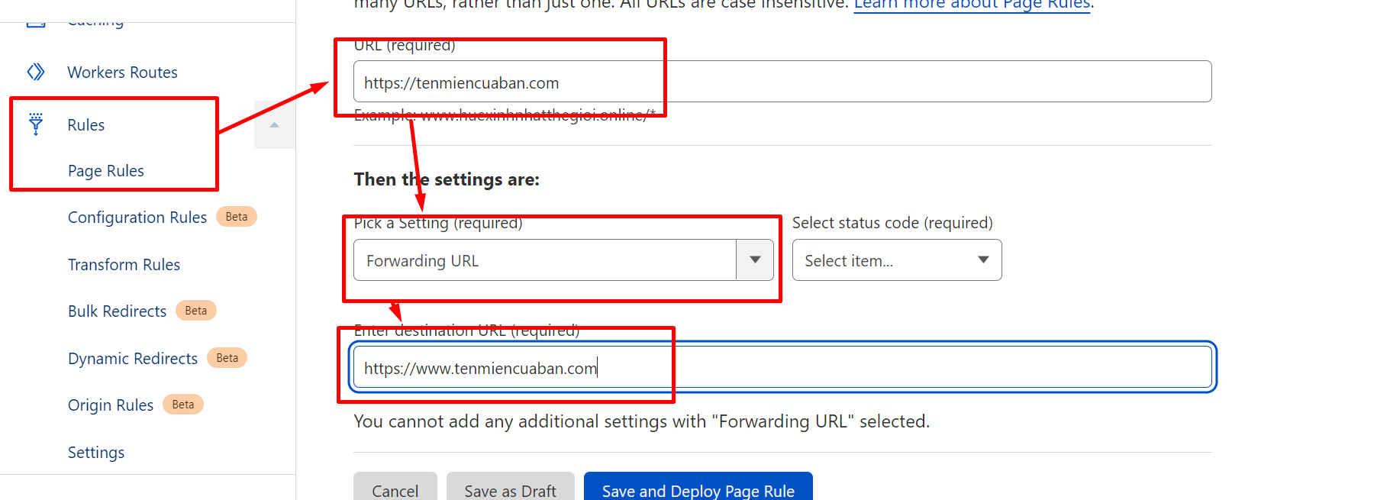Focus the destination URL input field
This screenshot has height=500, width=1390.
point(782,368)
